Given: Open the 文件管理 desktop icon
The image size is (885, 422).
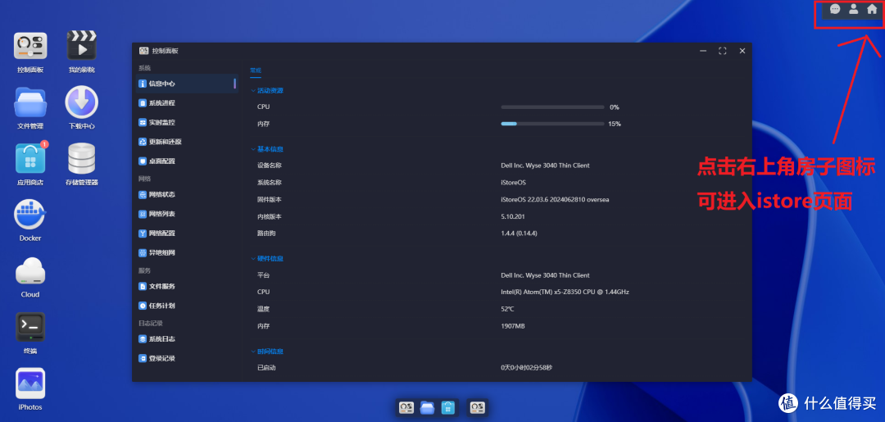Looking at the screenshot, I should (x=30, y=102).
